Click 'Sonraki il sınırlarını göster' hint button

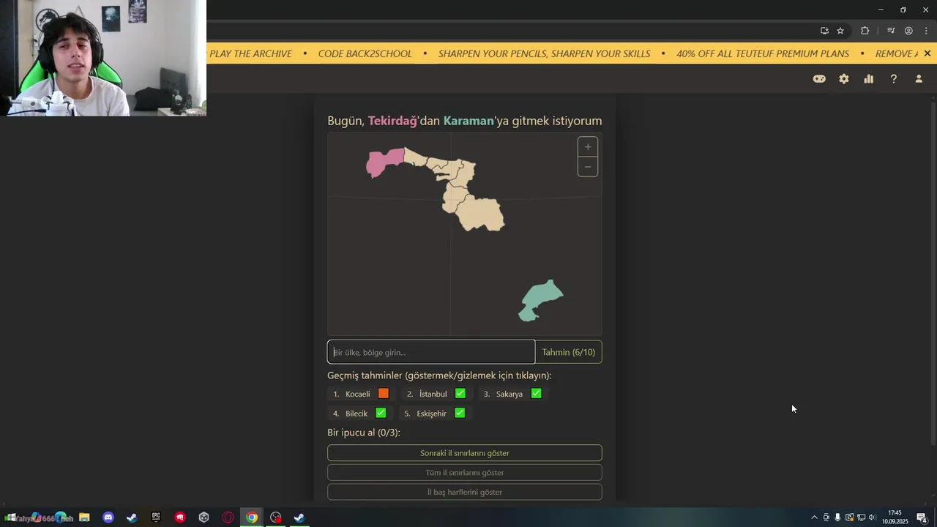coord(465,453)
